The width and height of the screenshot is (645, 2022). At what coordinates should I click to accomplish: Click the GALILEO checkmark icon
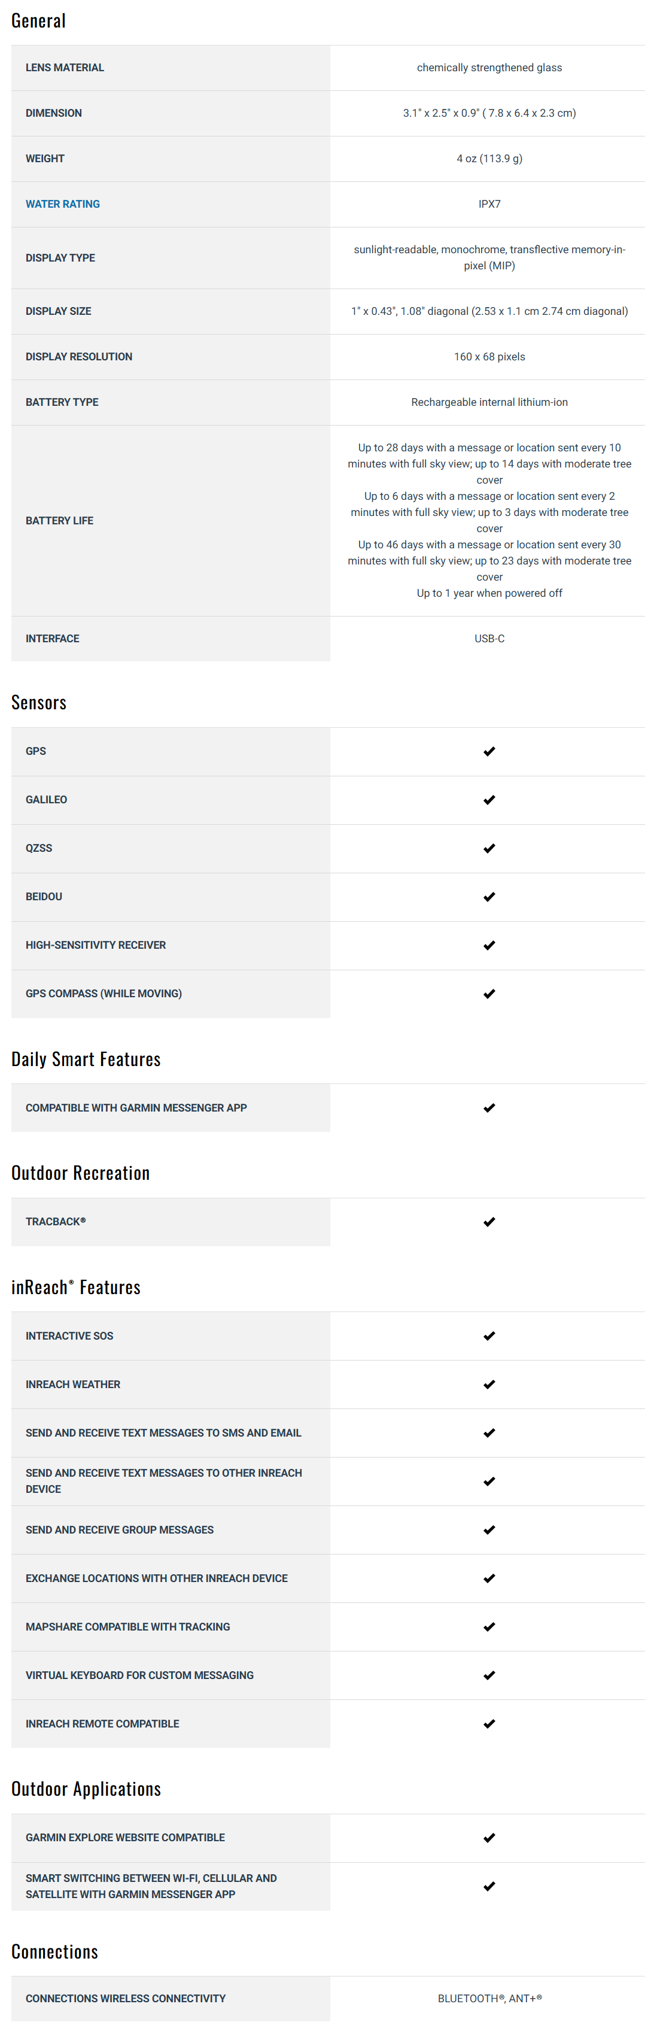pos(489,800)
